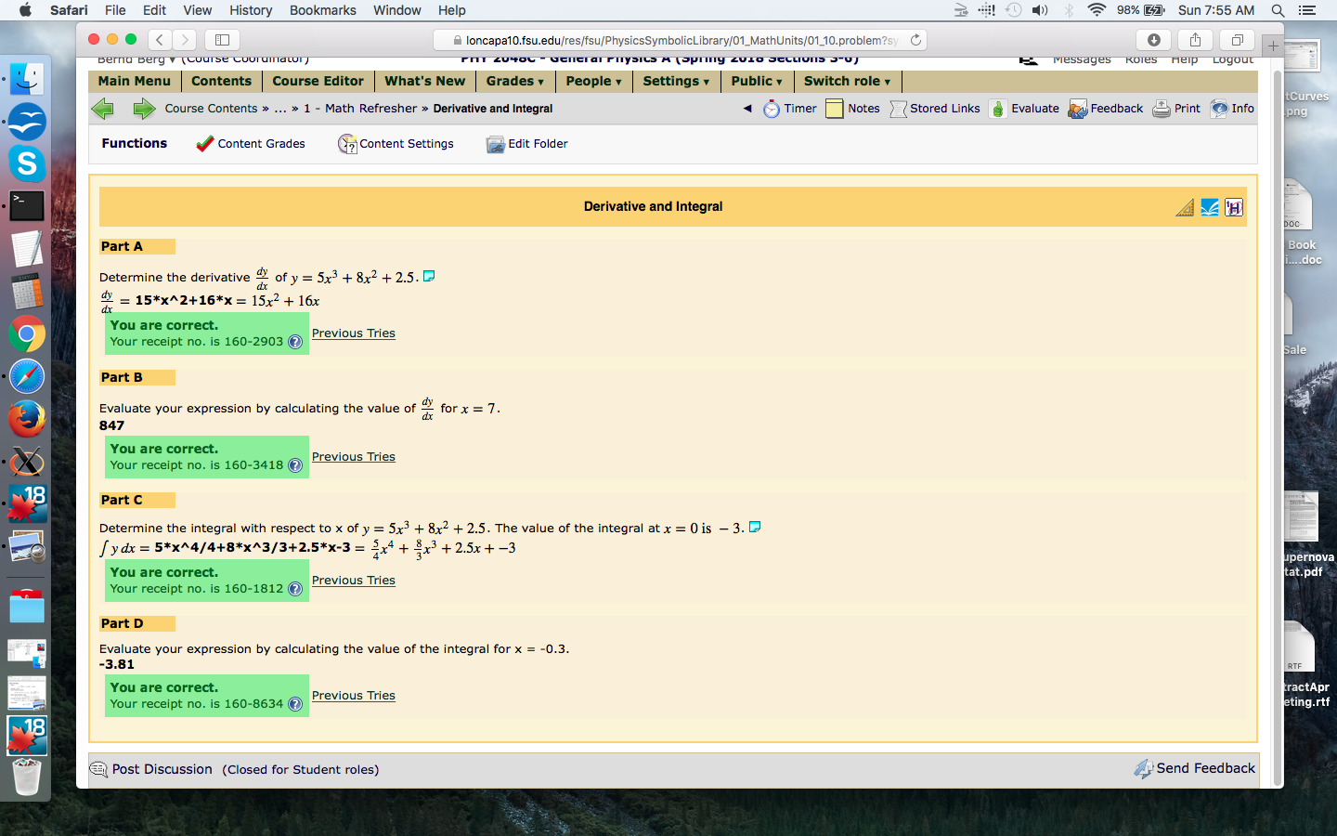Click the blue chart icon in problem header
The height and width of the screenshot is (836, 1337).
pos(1210,207)
